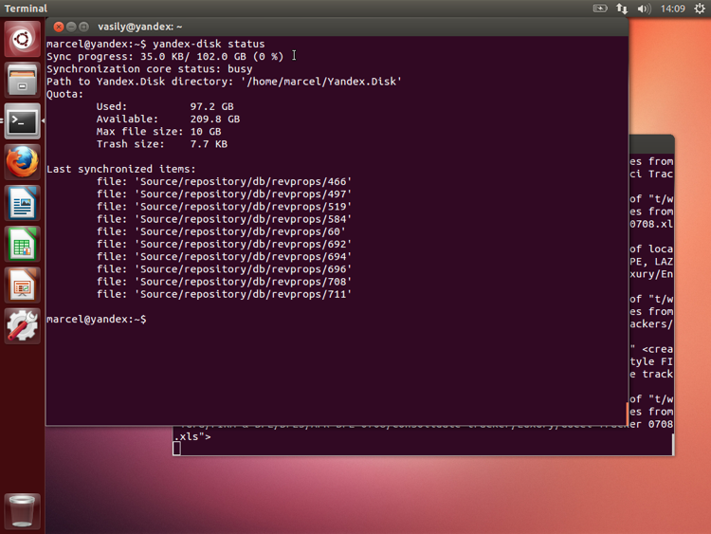Launch LibreOffice Impress presentation app
The width and height of the screenshot is (711, 534).
point(22,285)
